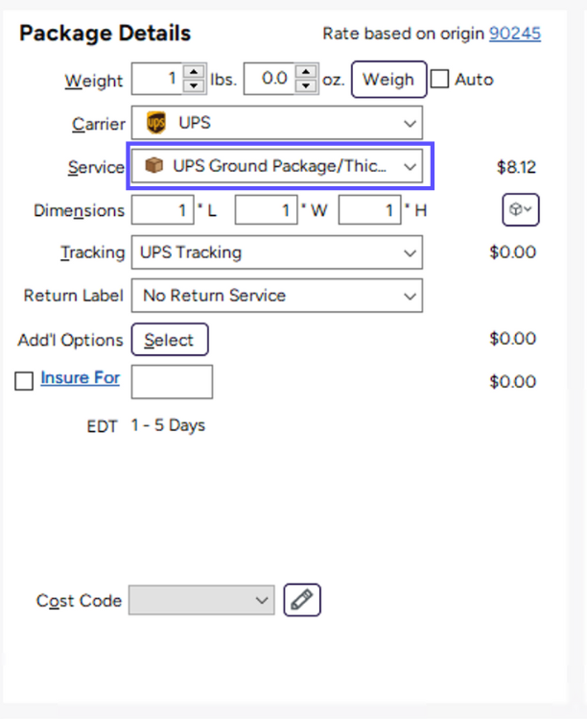Open the Cost Code dropdown
The image size is (587, 719).
(x=262, y=600)
